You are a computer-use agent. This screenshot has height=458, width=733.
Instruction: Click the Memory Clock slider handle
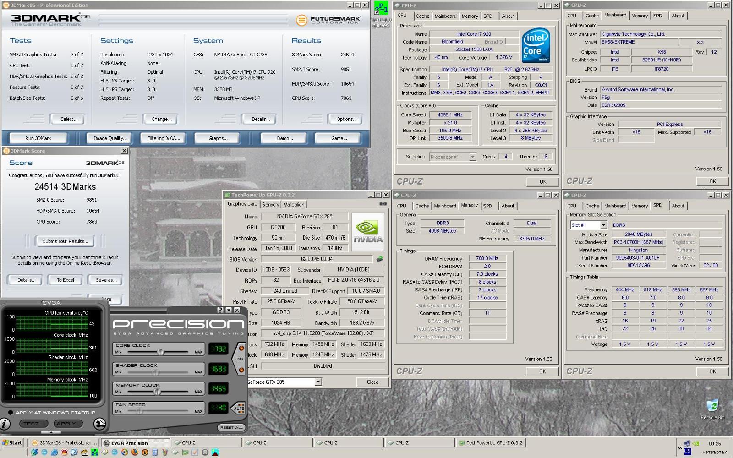pyautogui.click(x=157, y=392)
